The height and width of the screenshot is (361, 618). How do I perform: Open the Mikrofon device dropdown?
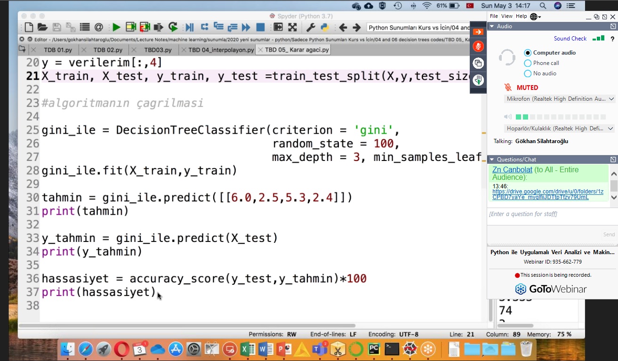559,99
